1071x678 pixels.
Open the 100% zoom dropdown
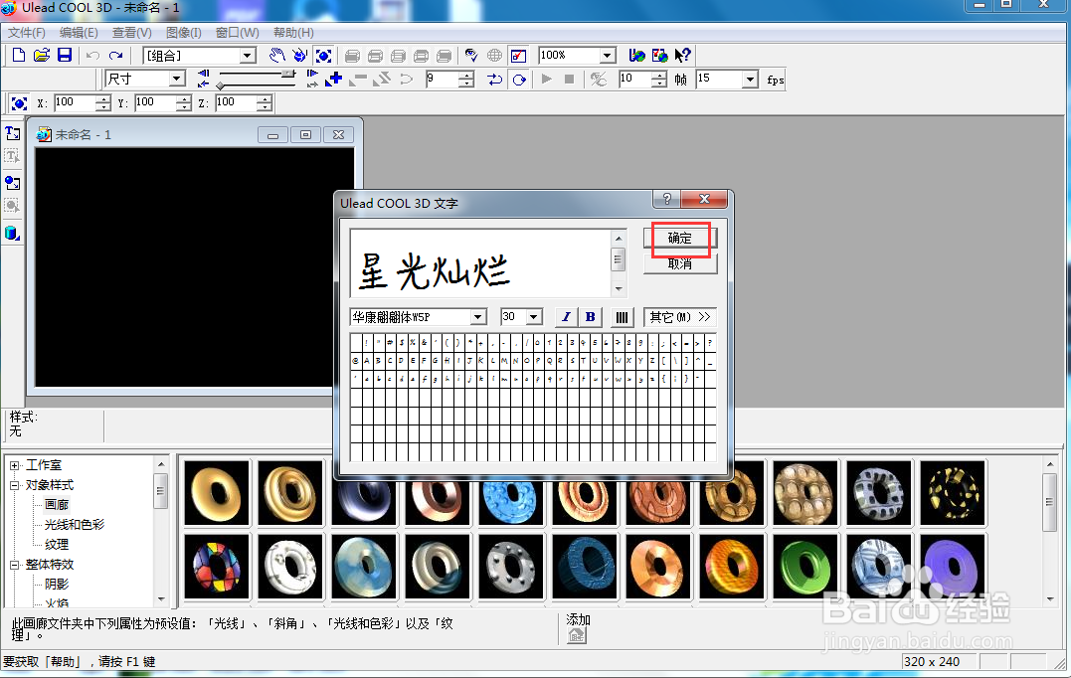(608, 56)
